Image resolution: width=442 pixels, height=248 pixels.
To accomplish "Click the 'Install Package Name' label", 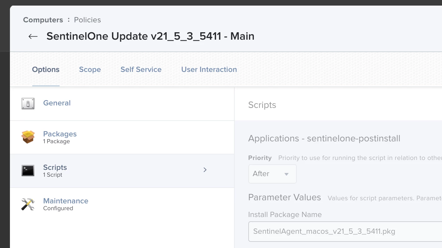I will click(285, 215).
